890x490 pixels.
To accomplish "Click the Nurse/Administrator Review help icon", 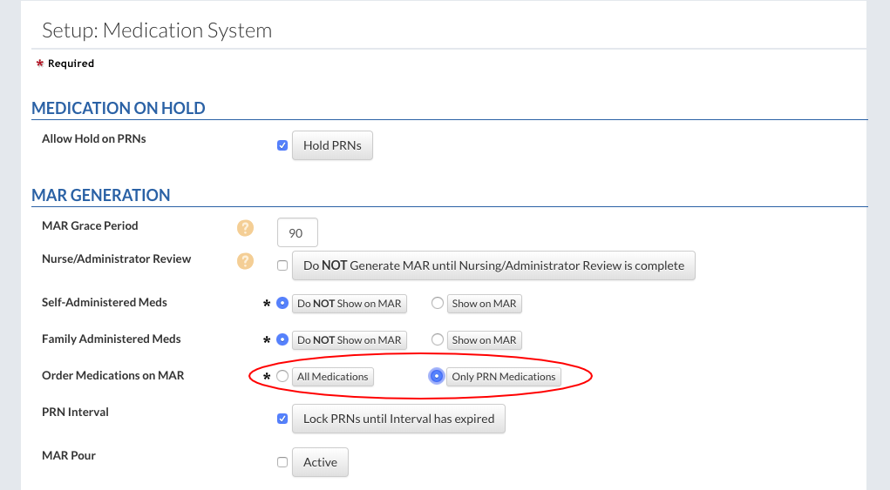I will 245,261.
